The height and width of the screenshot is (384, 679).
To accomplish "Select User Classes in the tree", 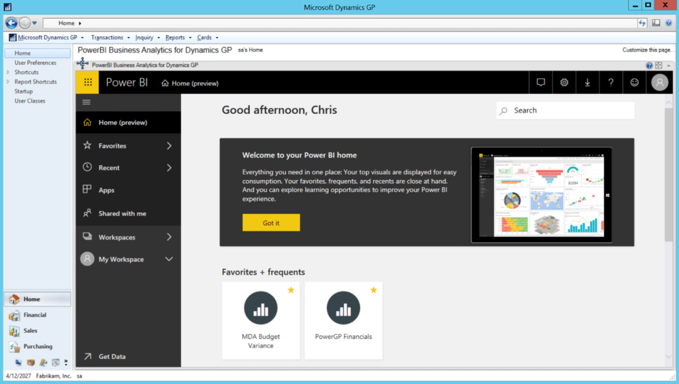I will [30, 101].
